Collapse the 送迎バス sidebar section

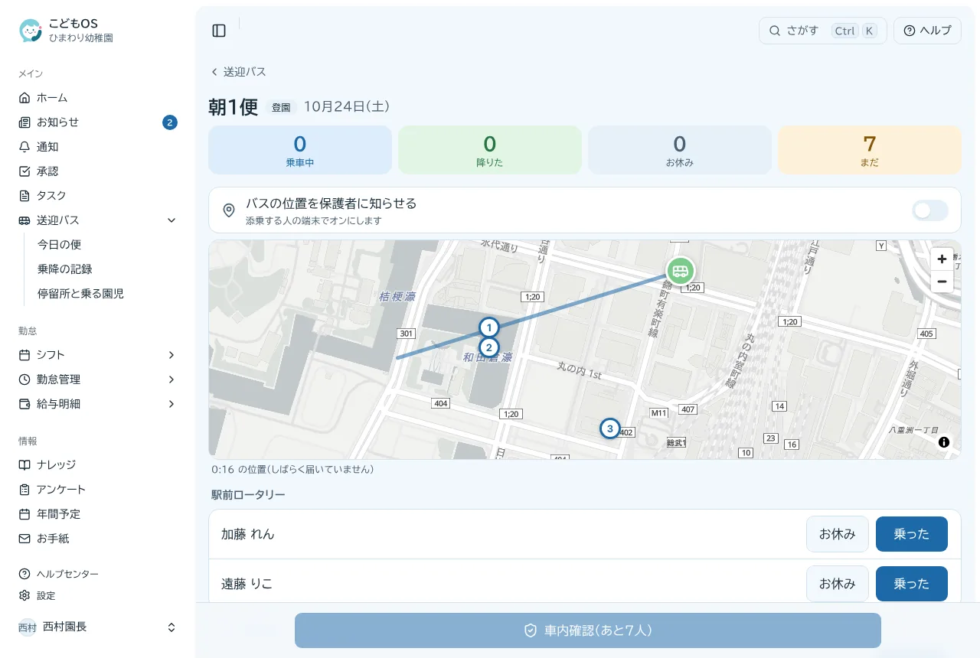tap(98, 220)
